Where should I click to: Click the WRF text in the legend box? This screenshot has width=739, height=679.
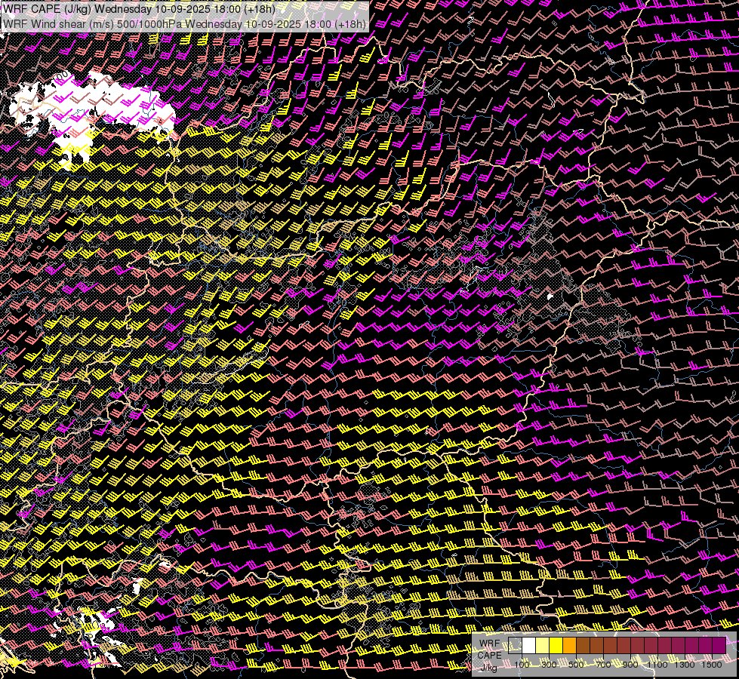pos(489,643)
